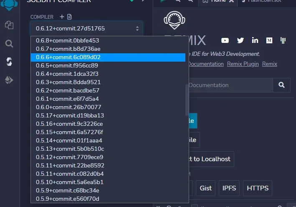Open the Remix LinkedIn icon
Image resolution: width=296 pixels, height=207 pixels.
pyautogui.click(x=255, y=40)
